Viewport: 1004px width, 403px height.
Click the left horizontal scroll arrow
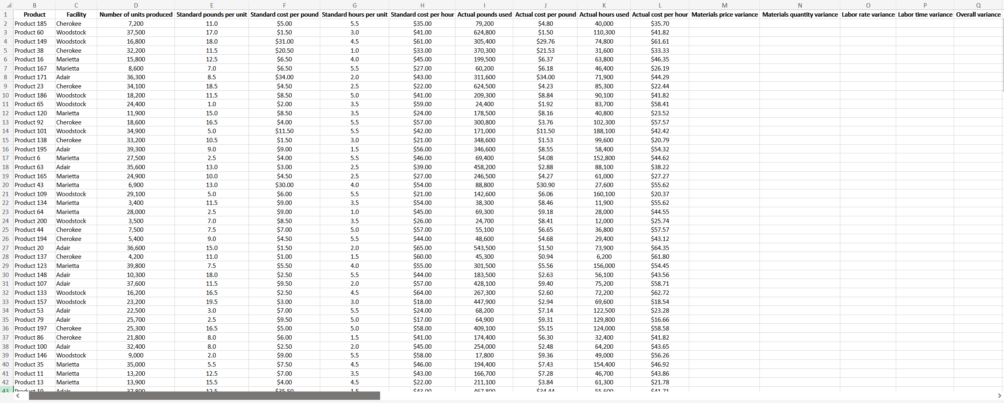click(x=17, y=396)
